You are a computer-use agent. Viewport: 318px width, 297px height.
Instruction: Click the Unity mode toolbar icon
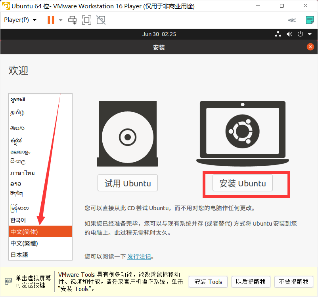tap(101, 20)
